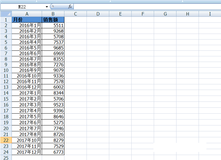The width and height of the screenshot is (221, 160).
Task: Select row 10 header
Action: 6,70
